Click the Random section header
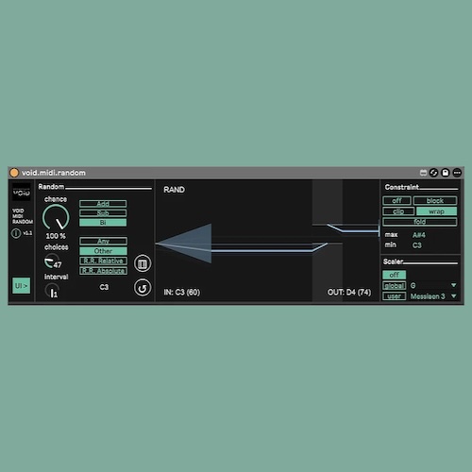 pos(51,187)
